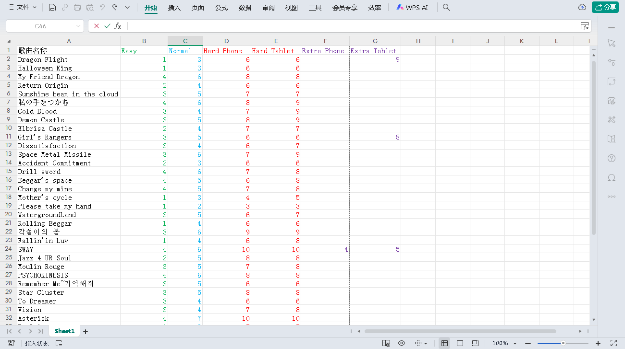Add a new sheet with plus icon

tap(86, 331)
